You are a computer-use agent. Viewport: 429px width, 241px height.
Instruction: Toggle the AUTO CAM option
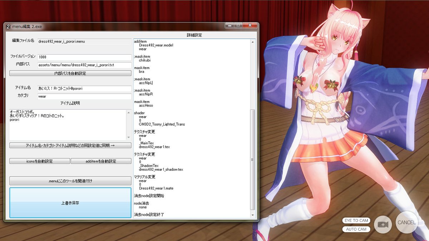(356, 229)
